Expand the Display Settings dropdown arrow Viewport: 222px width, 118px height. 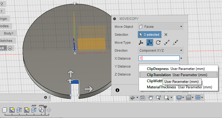[x=183, y=98]
